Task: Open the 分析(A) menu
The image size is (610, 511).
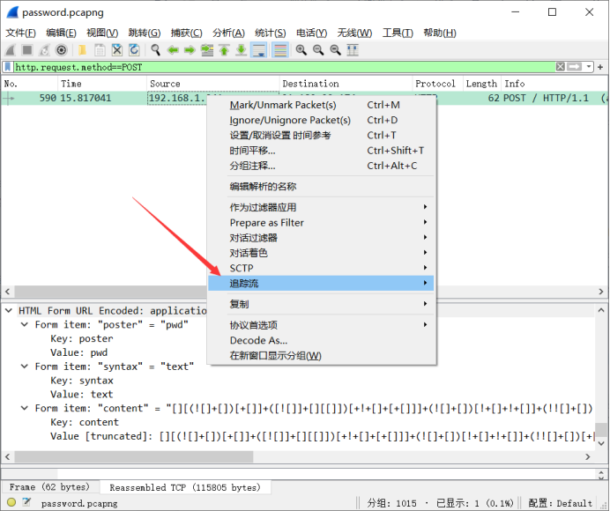Action: [228, 33]
